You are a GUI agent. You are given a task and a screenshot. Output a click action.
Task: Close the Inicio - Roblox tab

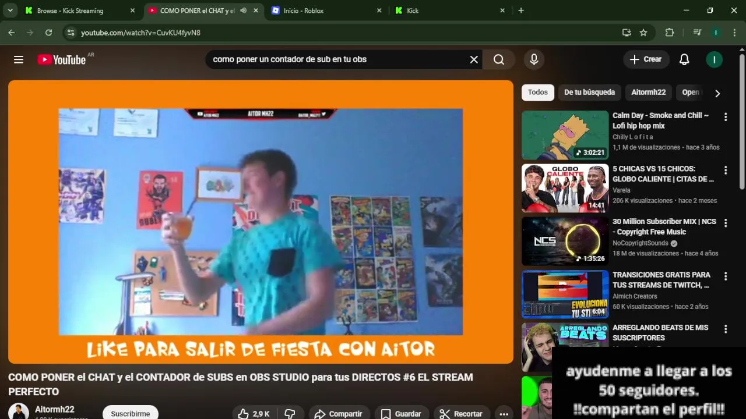pyautogui.click(x=379, y=10)
